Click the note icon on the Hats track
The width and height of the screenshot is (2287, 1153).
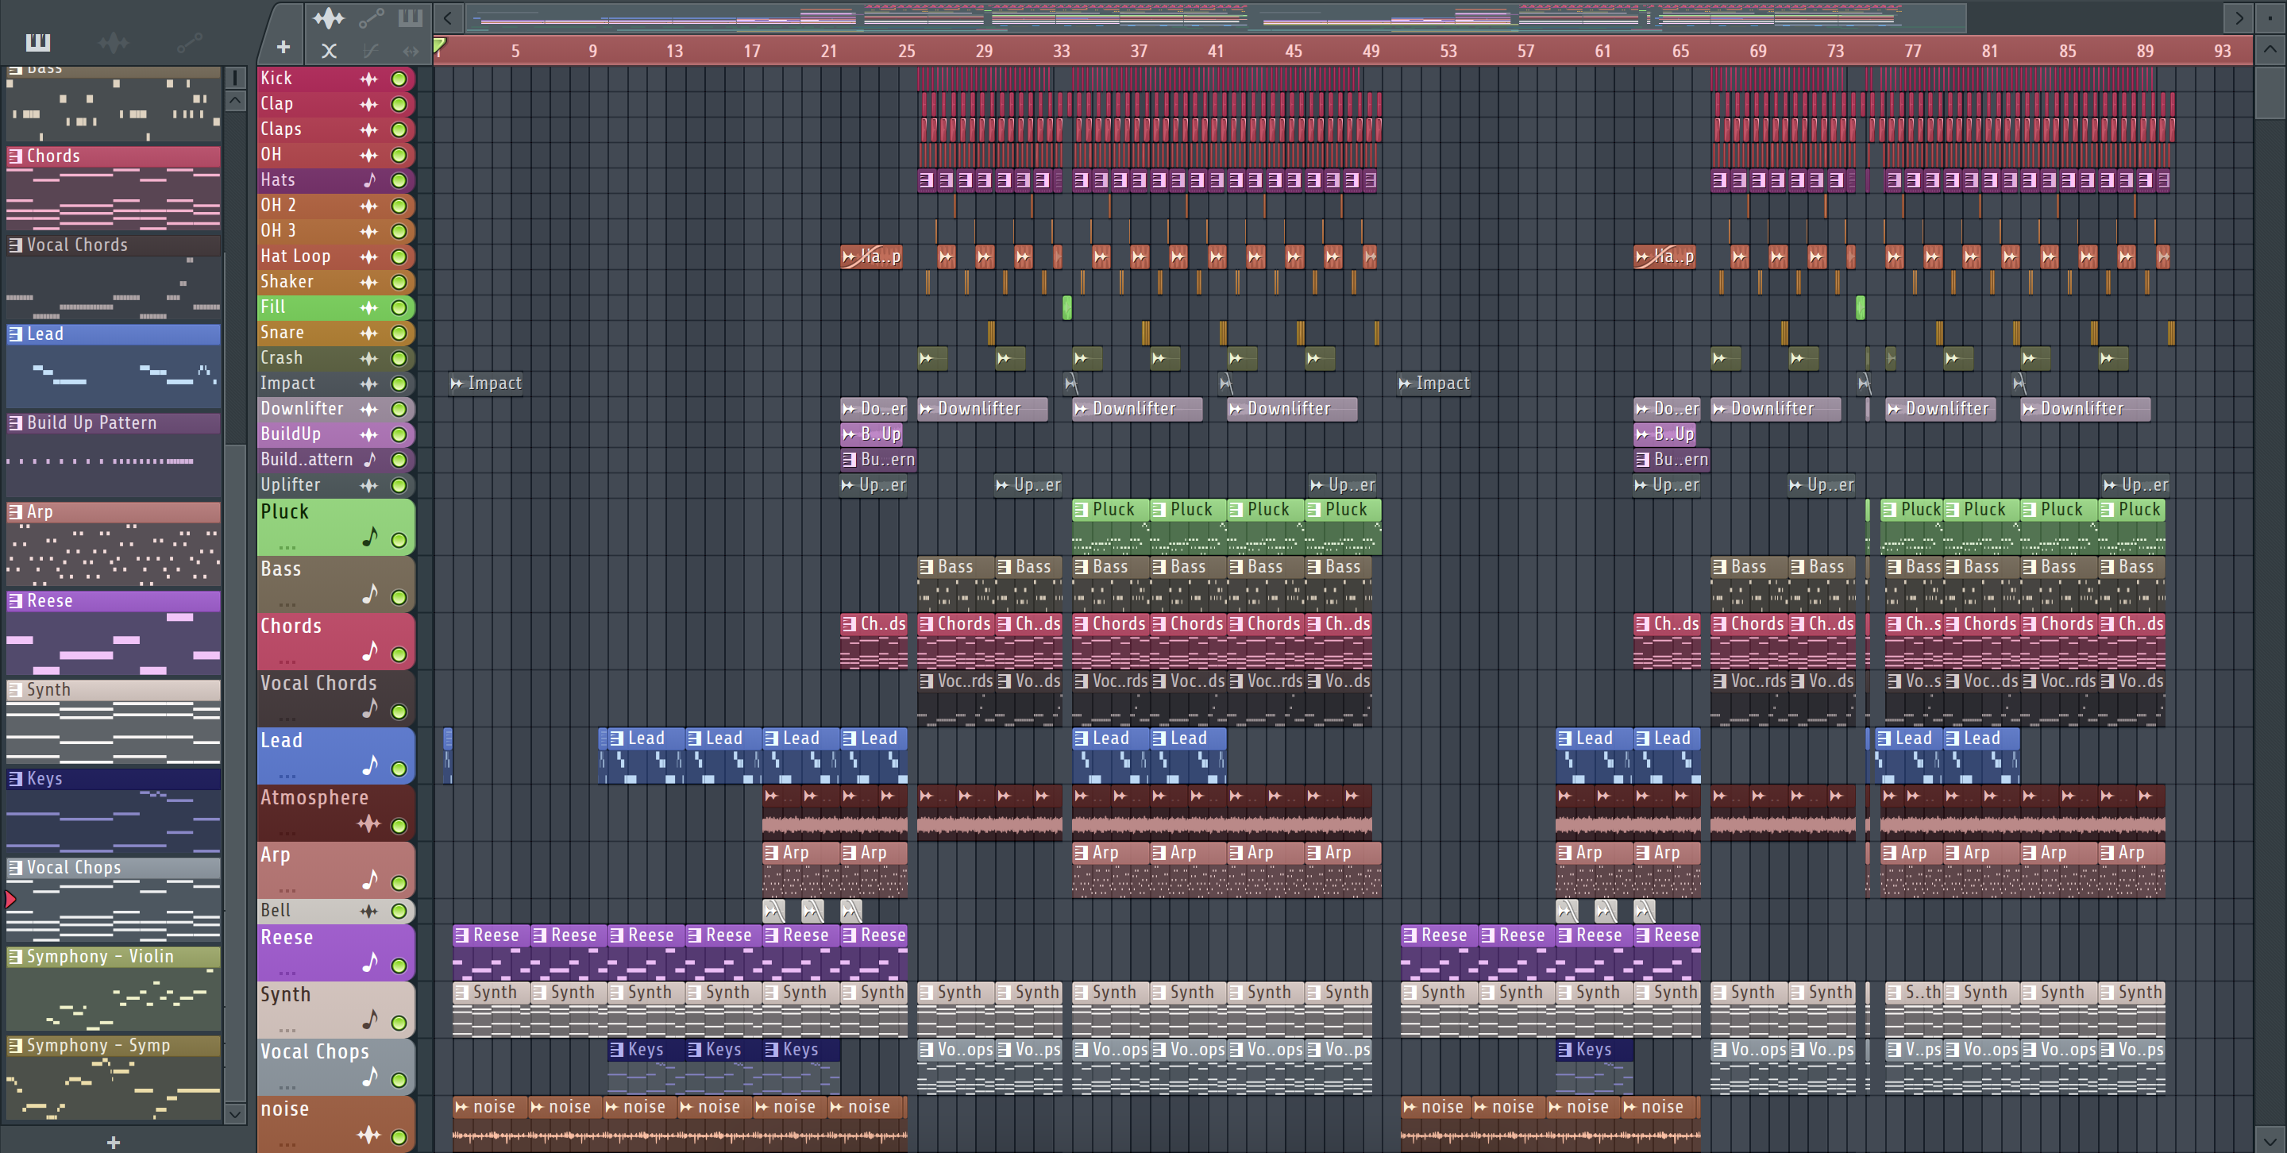(x=369, y=180)
